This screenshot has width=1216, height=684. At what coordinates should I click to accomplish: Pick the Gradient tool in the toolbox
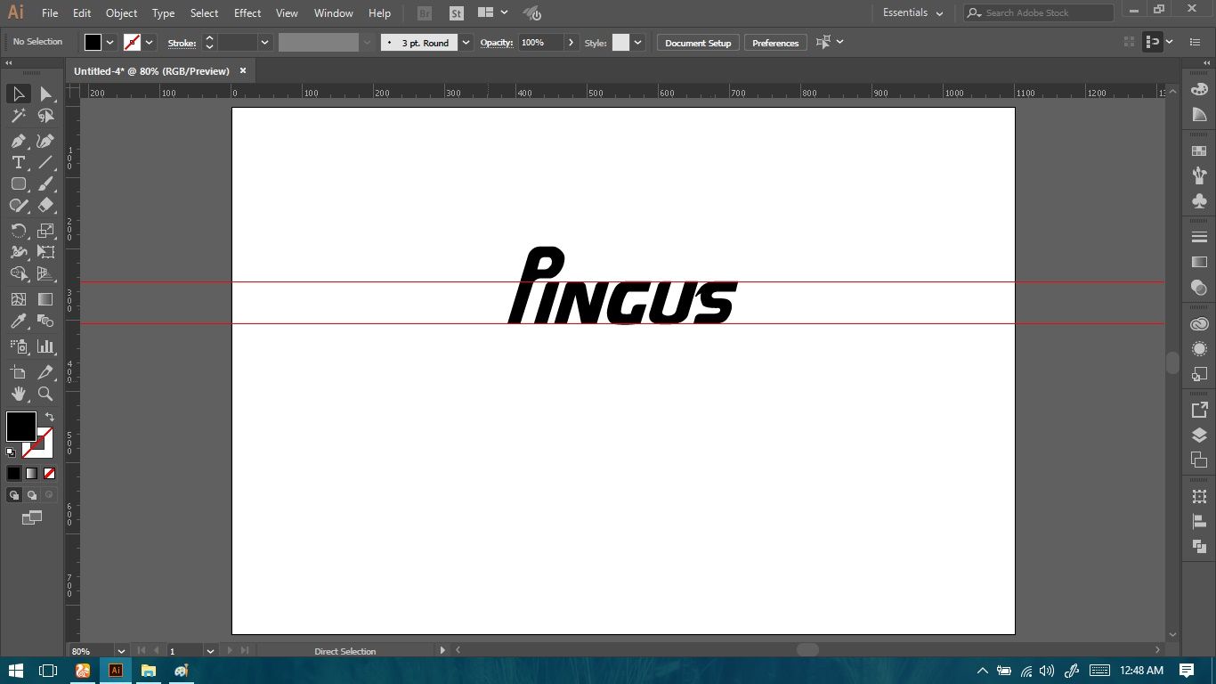(x=45, y=299)
